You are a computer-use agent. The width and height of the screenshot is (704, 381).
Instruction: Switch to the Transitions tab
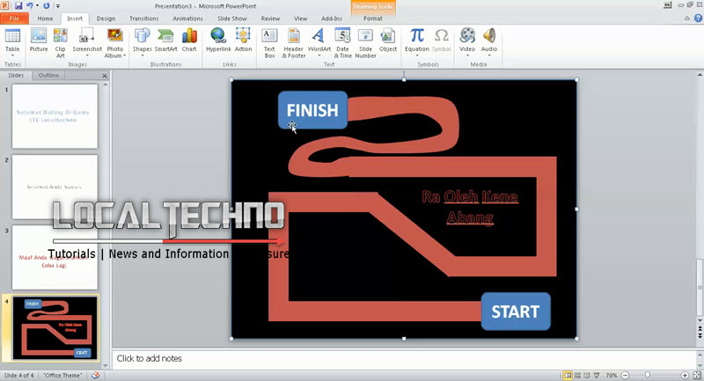(x=143, y=18)
